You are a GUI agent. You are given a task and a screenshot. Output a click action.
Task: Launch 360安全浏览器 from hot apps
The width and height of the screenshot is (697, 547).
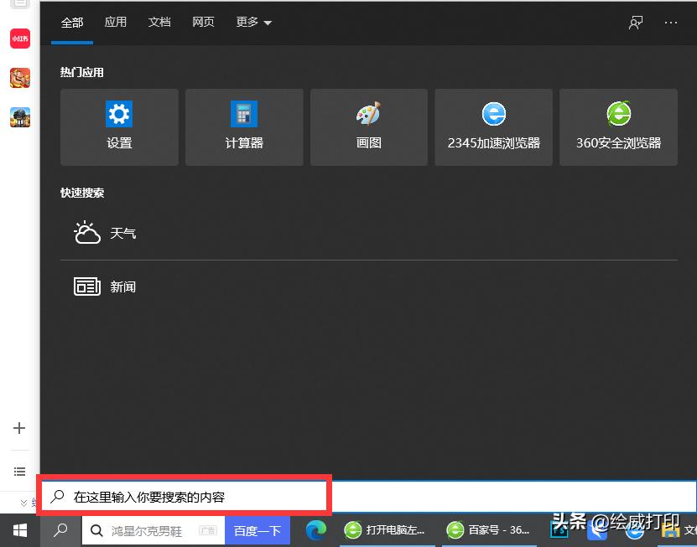pyautogui.click(x=618, y=126)
